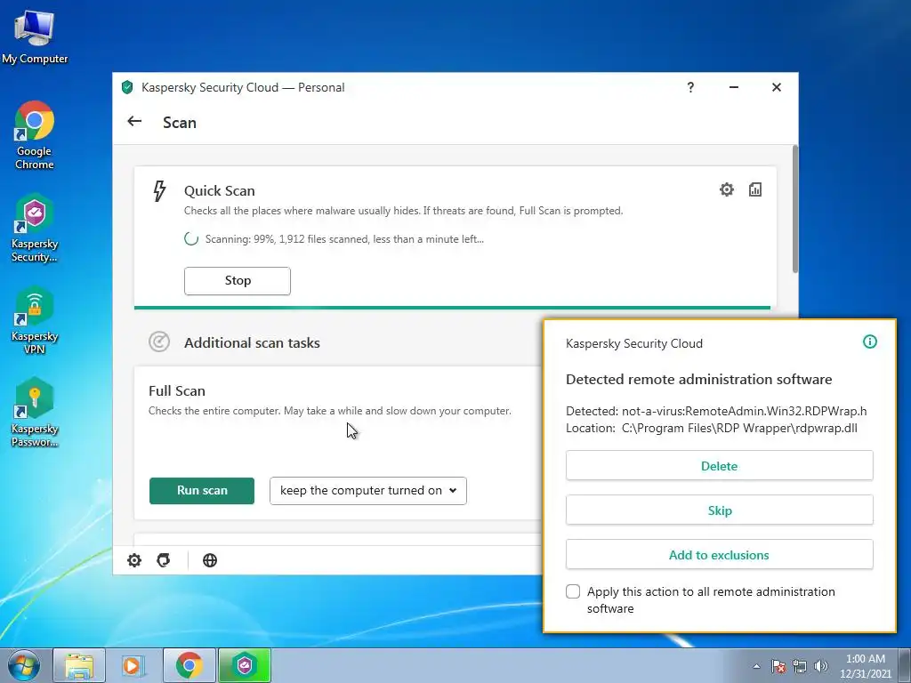Click Kaspersky Security Cloud popup title

point(634,343)
